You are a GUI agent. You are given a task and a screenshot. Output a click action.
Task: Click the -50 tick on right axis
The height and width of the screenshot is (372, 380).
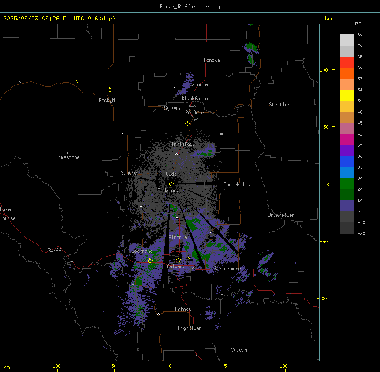point(324,241)
